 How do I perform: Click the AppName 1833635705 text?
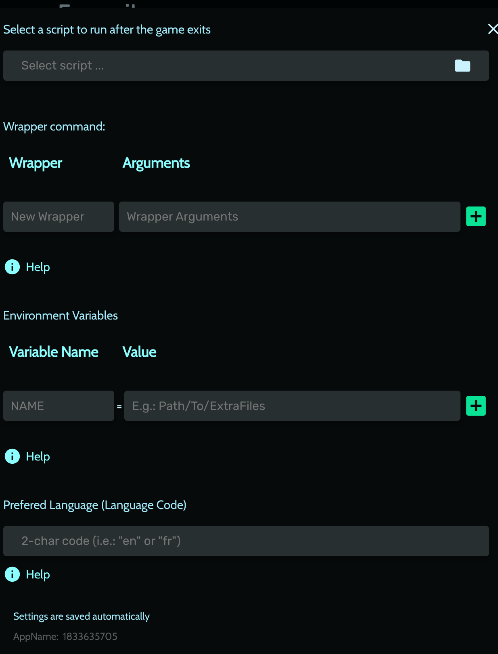click(65, 637)
